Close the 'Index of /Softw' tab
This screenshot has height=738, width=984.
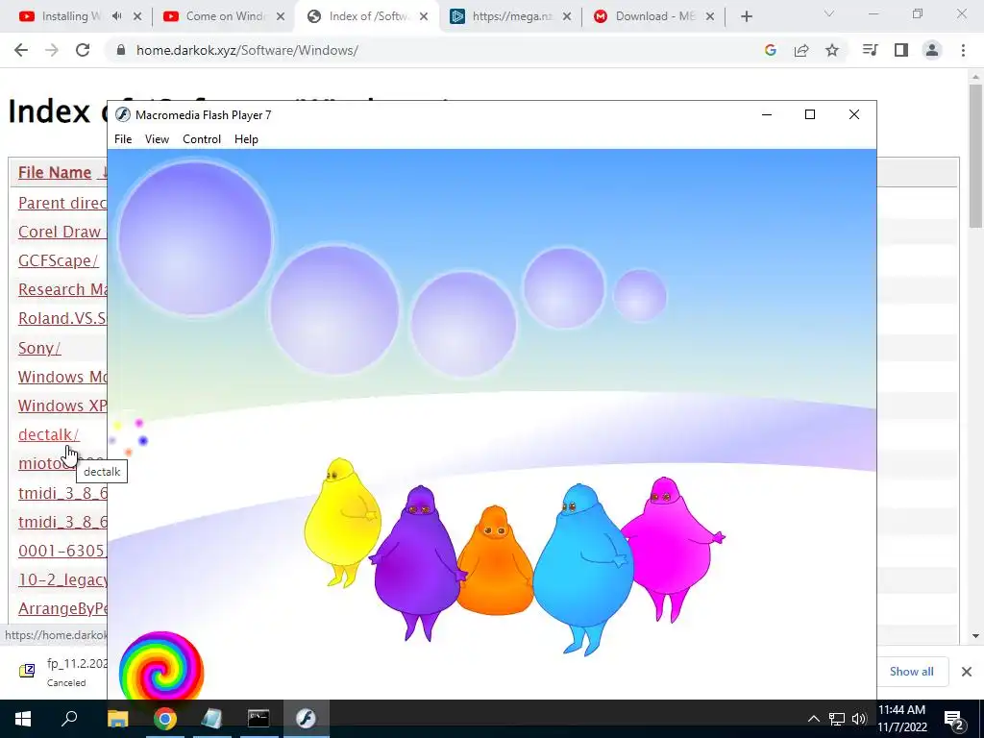pos(424,17)
